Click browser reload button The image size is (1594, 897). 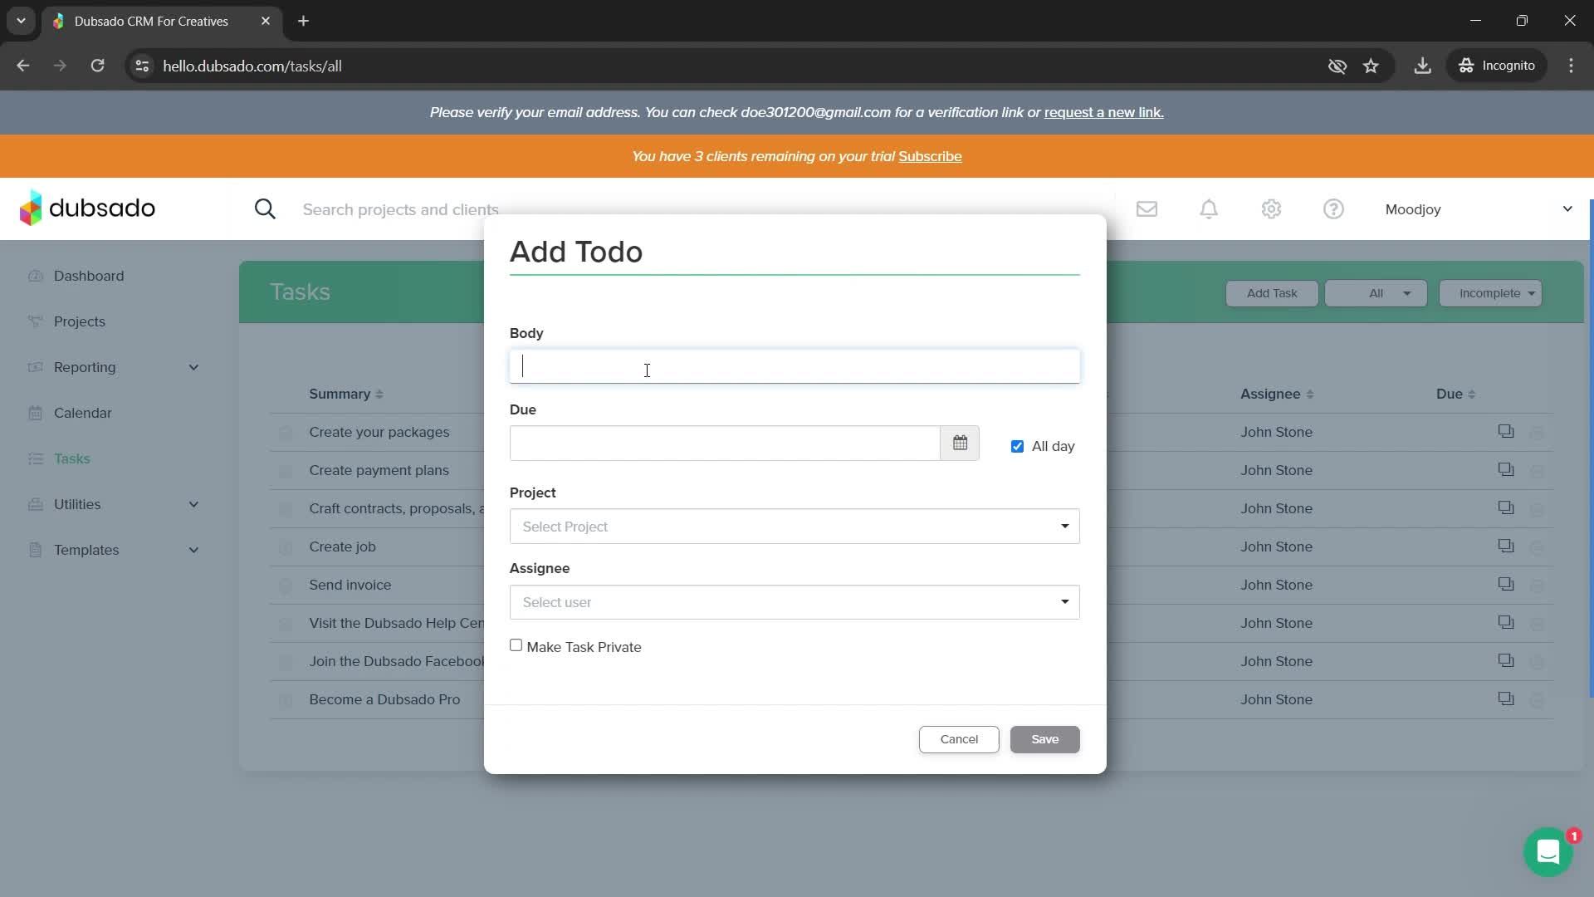tap(97, 66)
